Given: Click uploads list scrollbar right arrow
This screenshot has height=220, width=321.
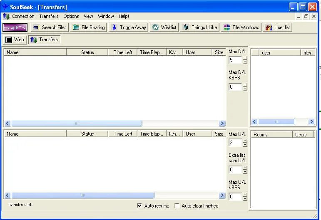Looking at the screenshot, I should tap(222, 195).
